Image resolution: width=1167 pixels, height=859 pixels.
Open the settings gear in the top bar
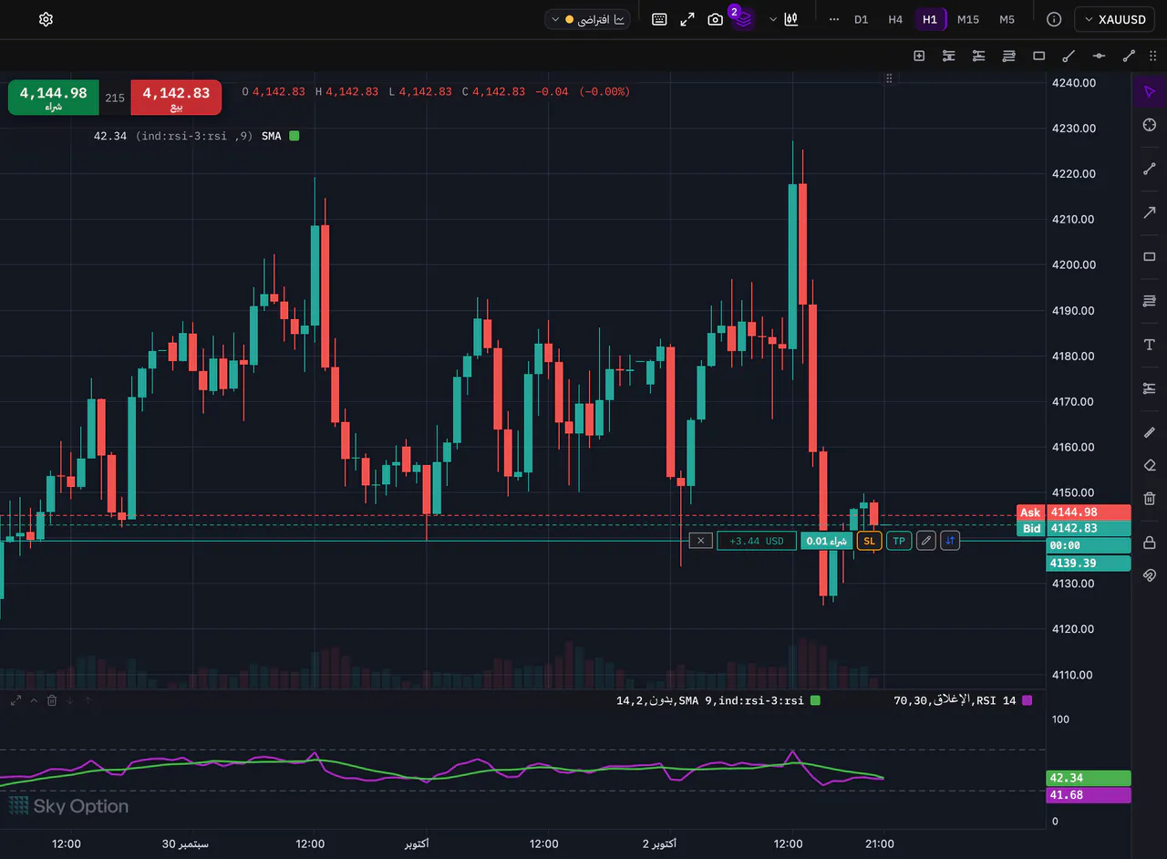[x=46, y=19]
